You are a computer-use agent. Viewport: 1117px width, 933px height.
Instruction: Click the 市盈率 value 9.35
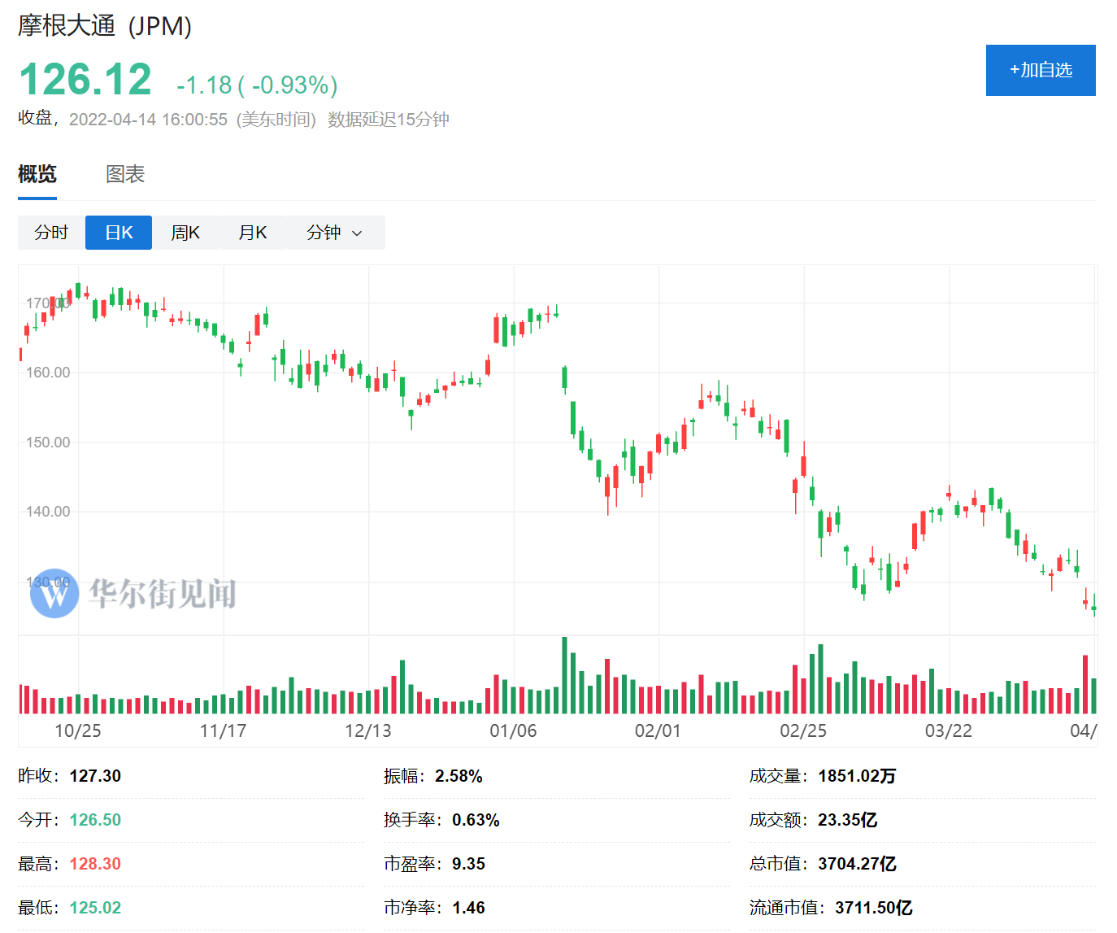click(468, 864)
